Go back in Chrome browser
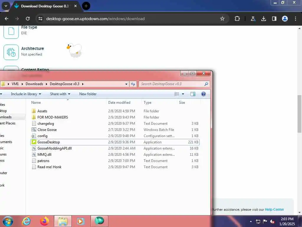302x227 pixels. point(6,19)
